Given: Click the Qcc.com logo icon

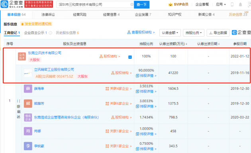Looking at the screenshot, I should coord(4,4).
